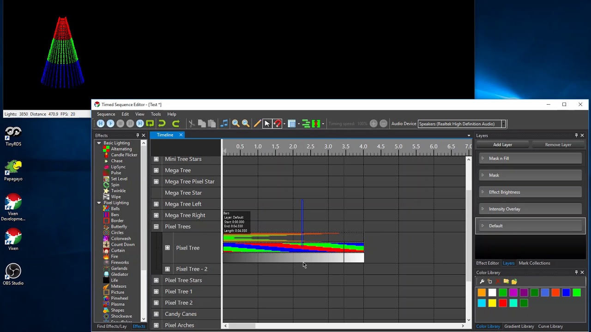Select the Fireworks effect
The width and height of the screenshot is (591, 332).
pyautogui.click(x=120, y=262)
